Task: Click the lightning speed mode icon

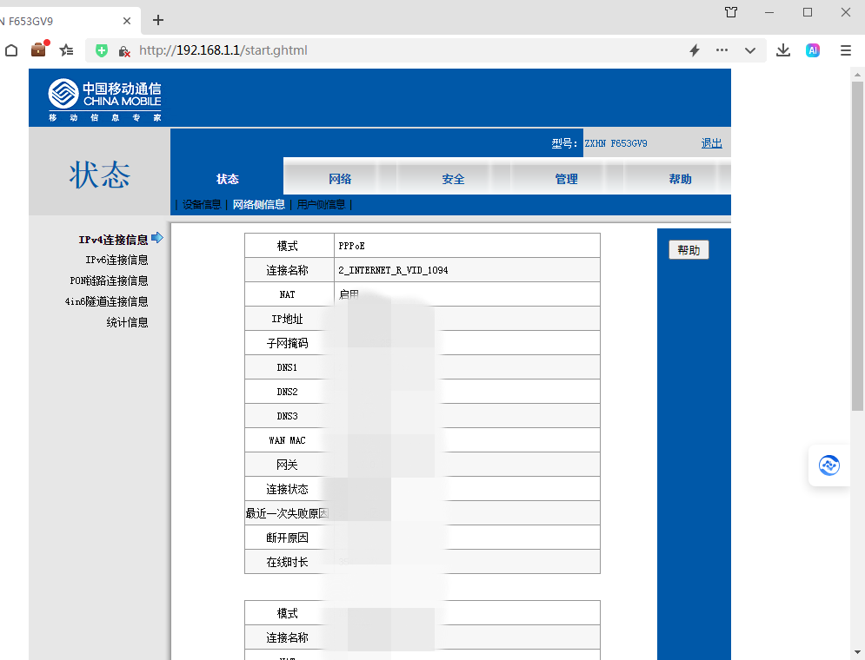Action: coord(695,50)
